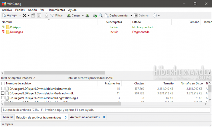The width and height of the screenshot is (212, 127).
Task: Click the magnifying glass search icon
Action: (101, 15)
